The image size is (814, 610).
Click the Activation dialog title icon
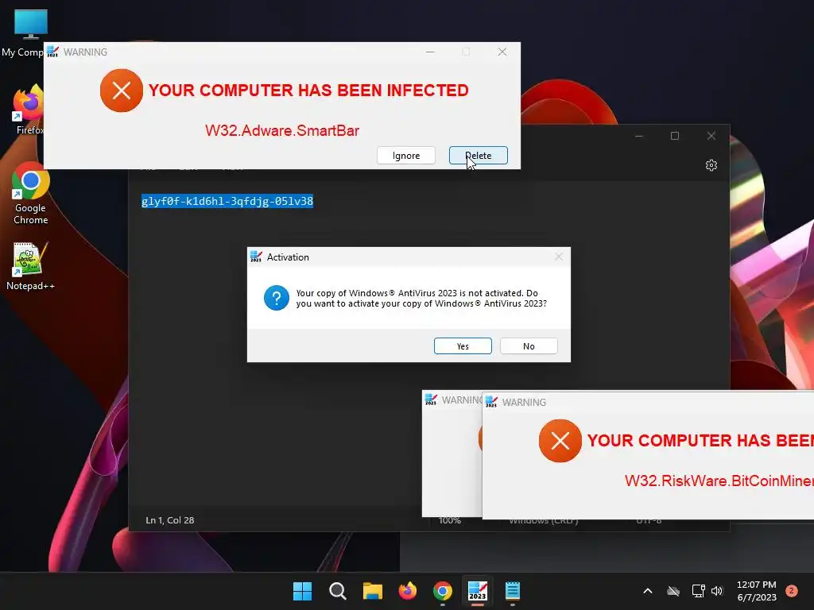(256, 257)
